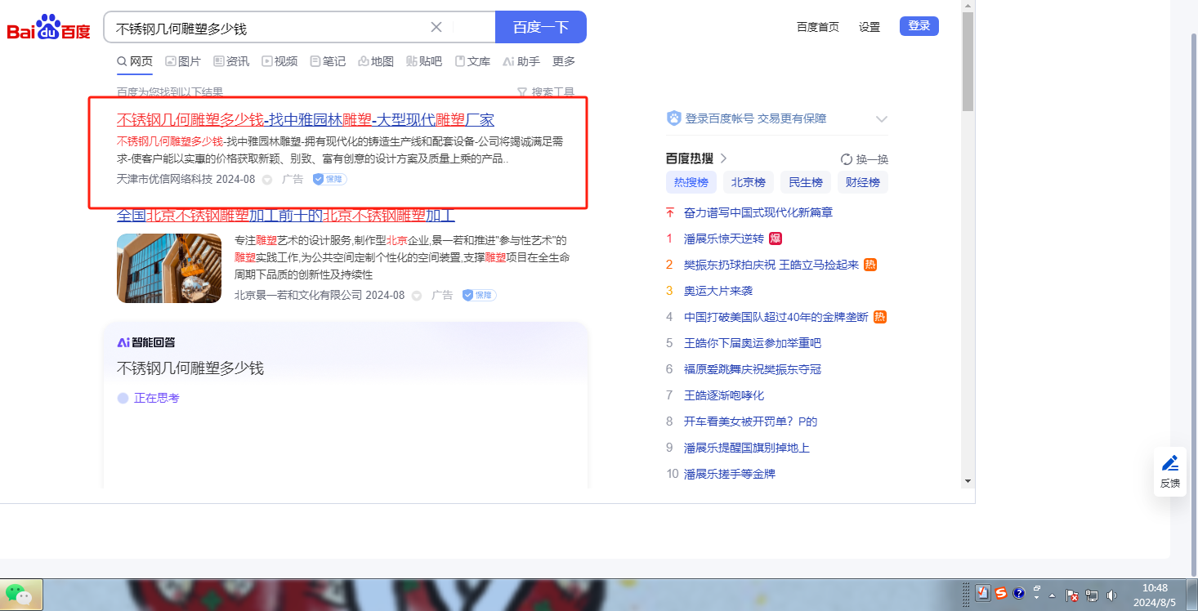Click the arrow icon next to 天津市优信网络科技 2024-08
Image resolution: width=1198 pixels, height=611 pixels.
[266, 180]
